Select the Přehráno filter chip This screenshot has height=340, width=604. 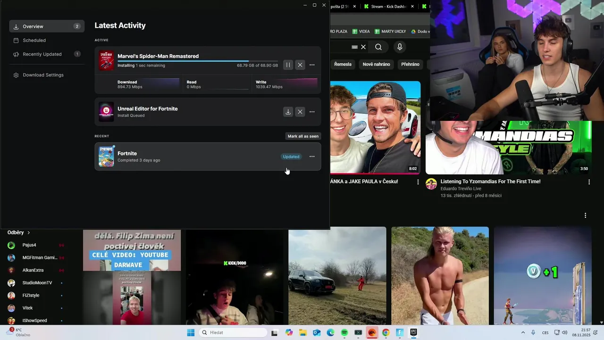coord(410,64)
